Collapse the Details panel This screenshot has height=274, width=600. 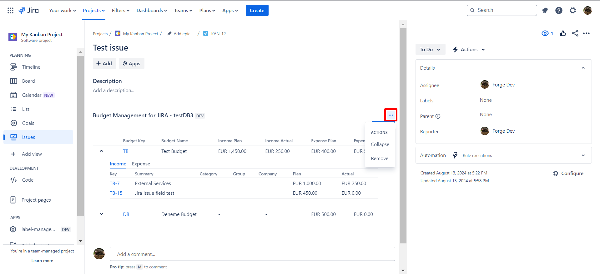tap(583, 68)
